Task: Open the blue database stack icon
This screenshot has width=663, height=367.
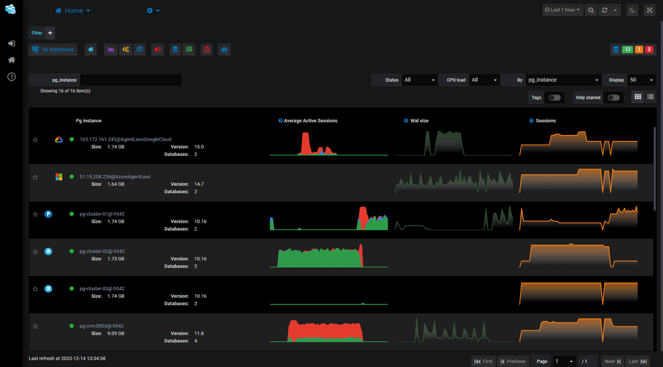Action: (x=173, y=49)
